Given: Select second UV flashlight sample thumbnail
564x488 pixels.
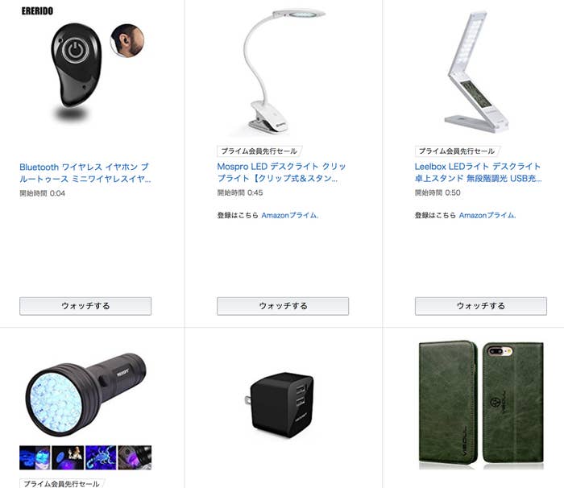Looking at the screenshot, I should pyautogui.click(x=68, y=457).
